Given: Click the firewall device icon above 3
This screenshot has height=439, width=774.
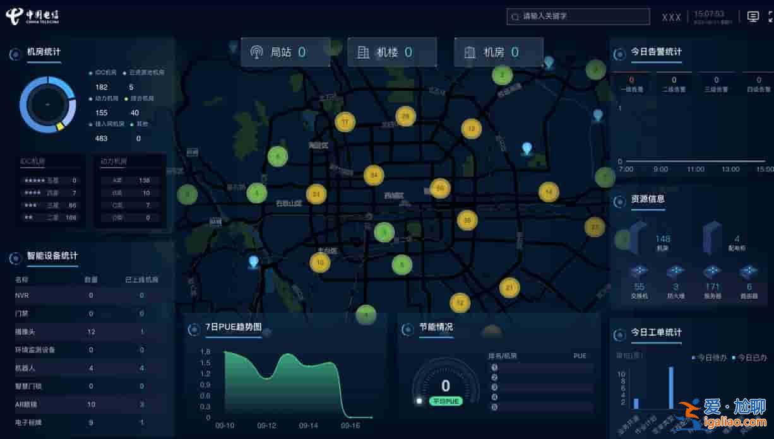Looking at the screenshot, I should [x=676, y=272].
